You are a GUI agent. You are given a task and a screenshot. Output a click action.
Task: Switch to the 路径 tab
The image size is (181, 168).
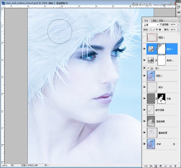(161, 21)
